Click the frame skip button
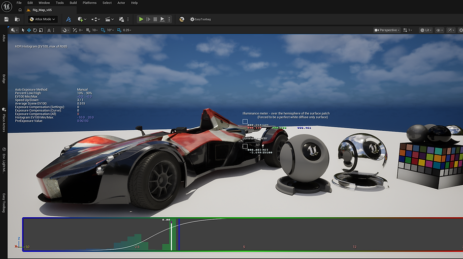This screenshot has height=259, width=463. tap(148, 19)
